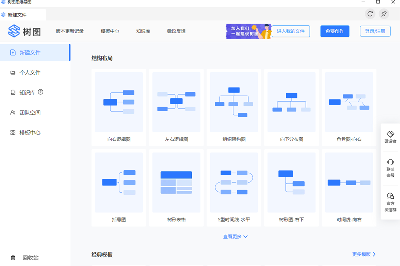Open the 建设者 side panel icon
Image resolution: width=400 pixels, height=266 pixels.
(x=390, y=135)
